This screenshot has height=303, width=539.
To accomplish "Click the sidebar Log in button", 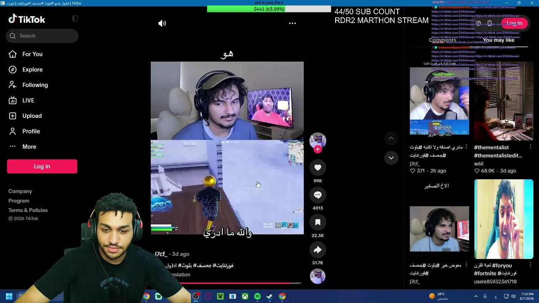I will click(x=42, y=166).
